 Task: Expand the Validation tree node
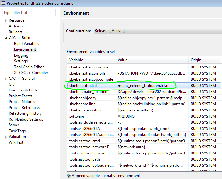(6, 137)
